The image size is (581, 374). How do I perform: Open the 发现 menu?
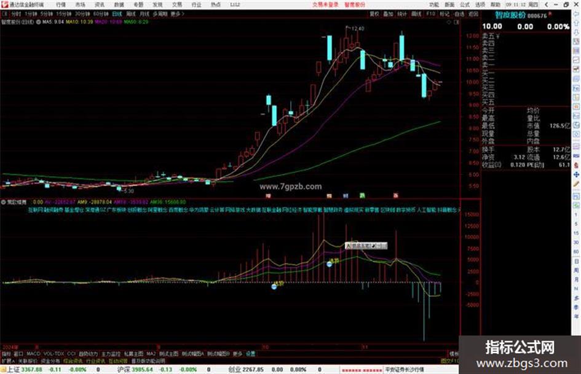pyautogui.click(x=157, y=4)
